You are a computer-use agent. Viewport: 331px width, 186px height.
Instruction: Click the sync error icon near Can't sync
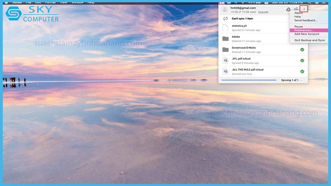[225, 18]
